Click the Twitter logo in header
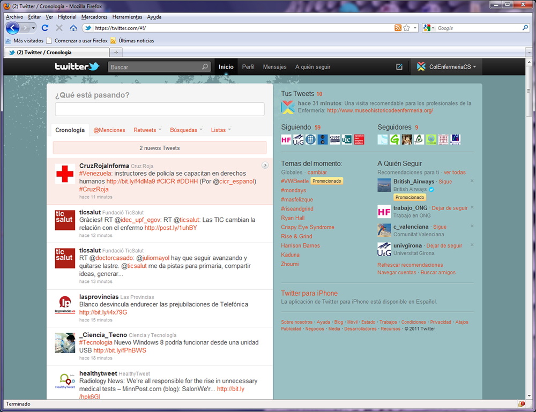 click(x=77, y=67)
